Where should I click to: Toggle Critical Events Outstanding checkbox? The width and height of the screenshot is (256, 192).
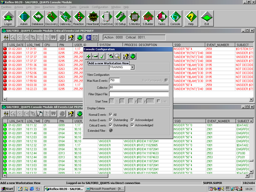click(111, 125)
